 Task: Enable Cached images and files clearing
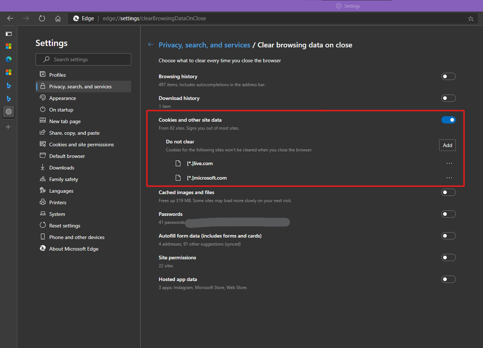click(448, 192)
